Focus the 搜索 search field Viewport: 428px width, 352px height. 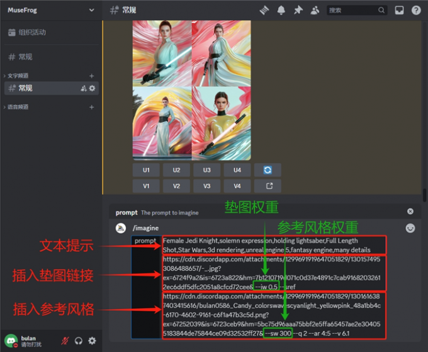[357, 10]
